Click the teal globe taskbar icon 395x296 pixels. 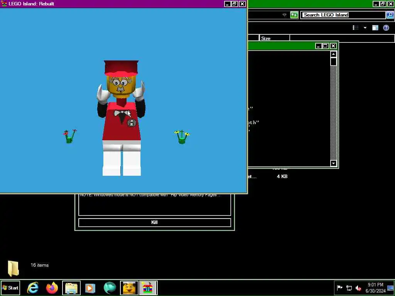(x=110, y=288)
